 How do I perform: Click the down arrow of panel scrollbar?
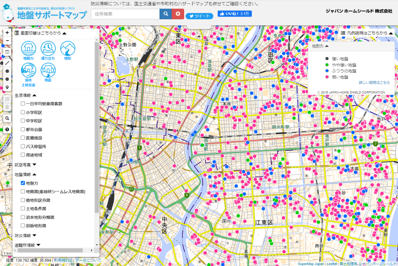(x=97, y=245)
